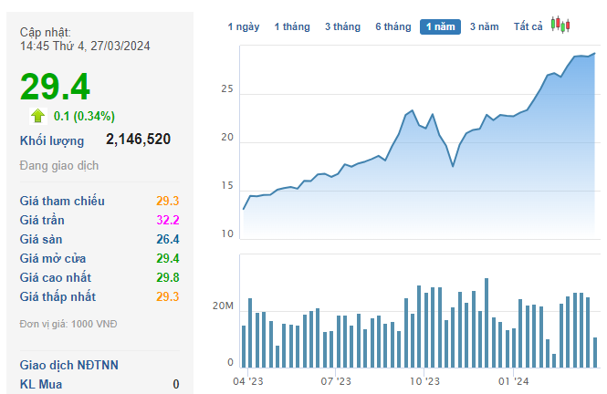Click the large 29.4 current price
This screenshot has width=607, height=394.
pyautogui.click(x=55, y=86)
